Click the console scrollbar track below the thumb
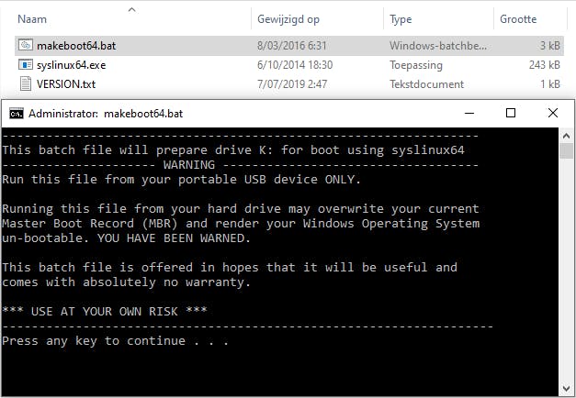 pyautogui.click(x=567, y=275)
